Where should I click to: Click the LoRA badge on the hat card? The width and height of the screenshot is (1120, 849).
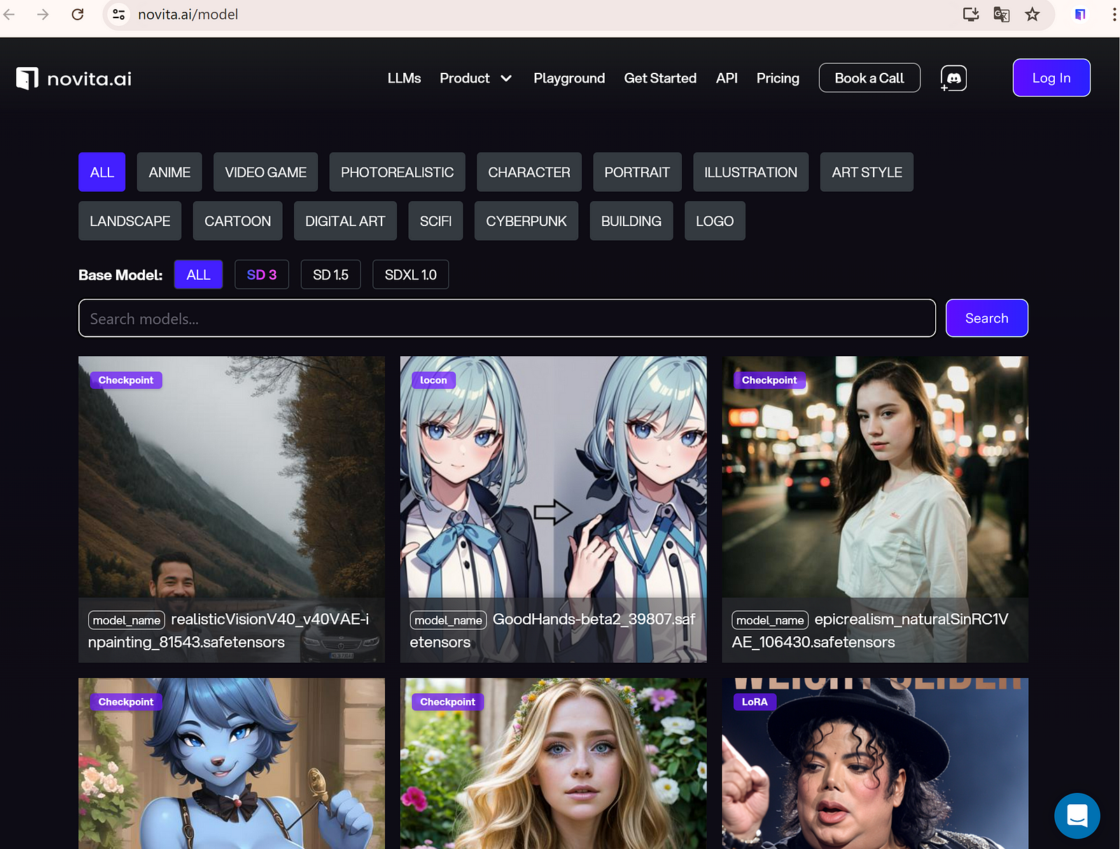tap(755, 702)
